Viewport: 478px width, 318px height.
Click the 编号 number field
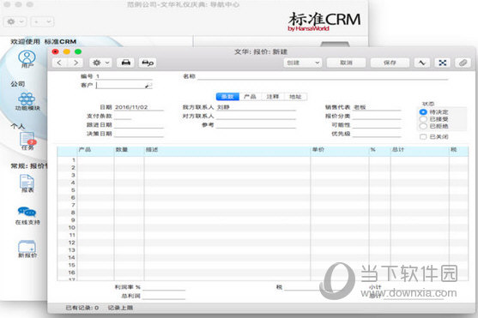pyautogui.click(x=124, y=76)
